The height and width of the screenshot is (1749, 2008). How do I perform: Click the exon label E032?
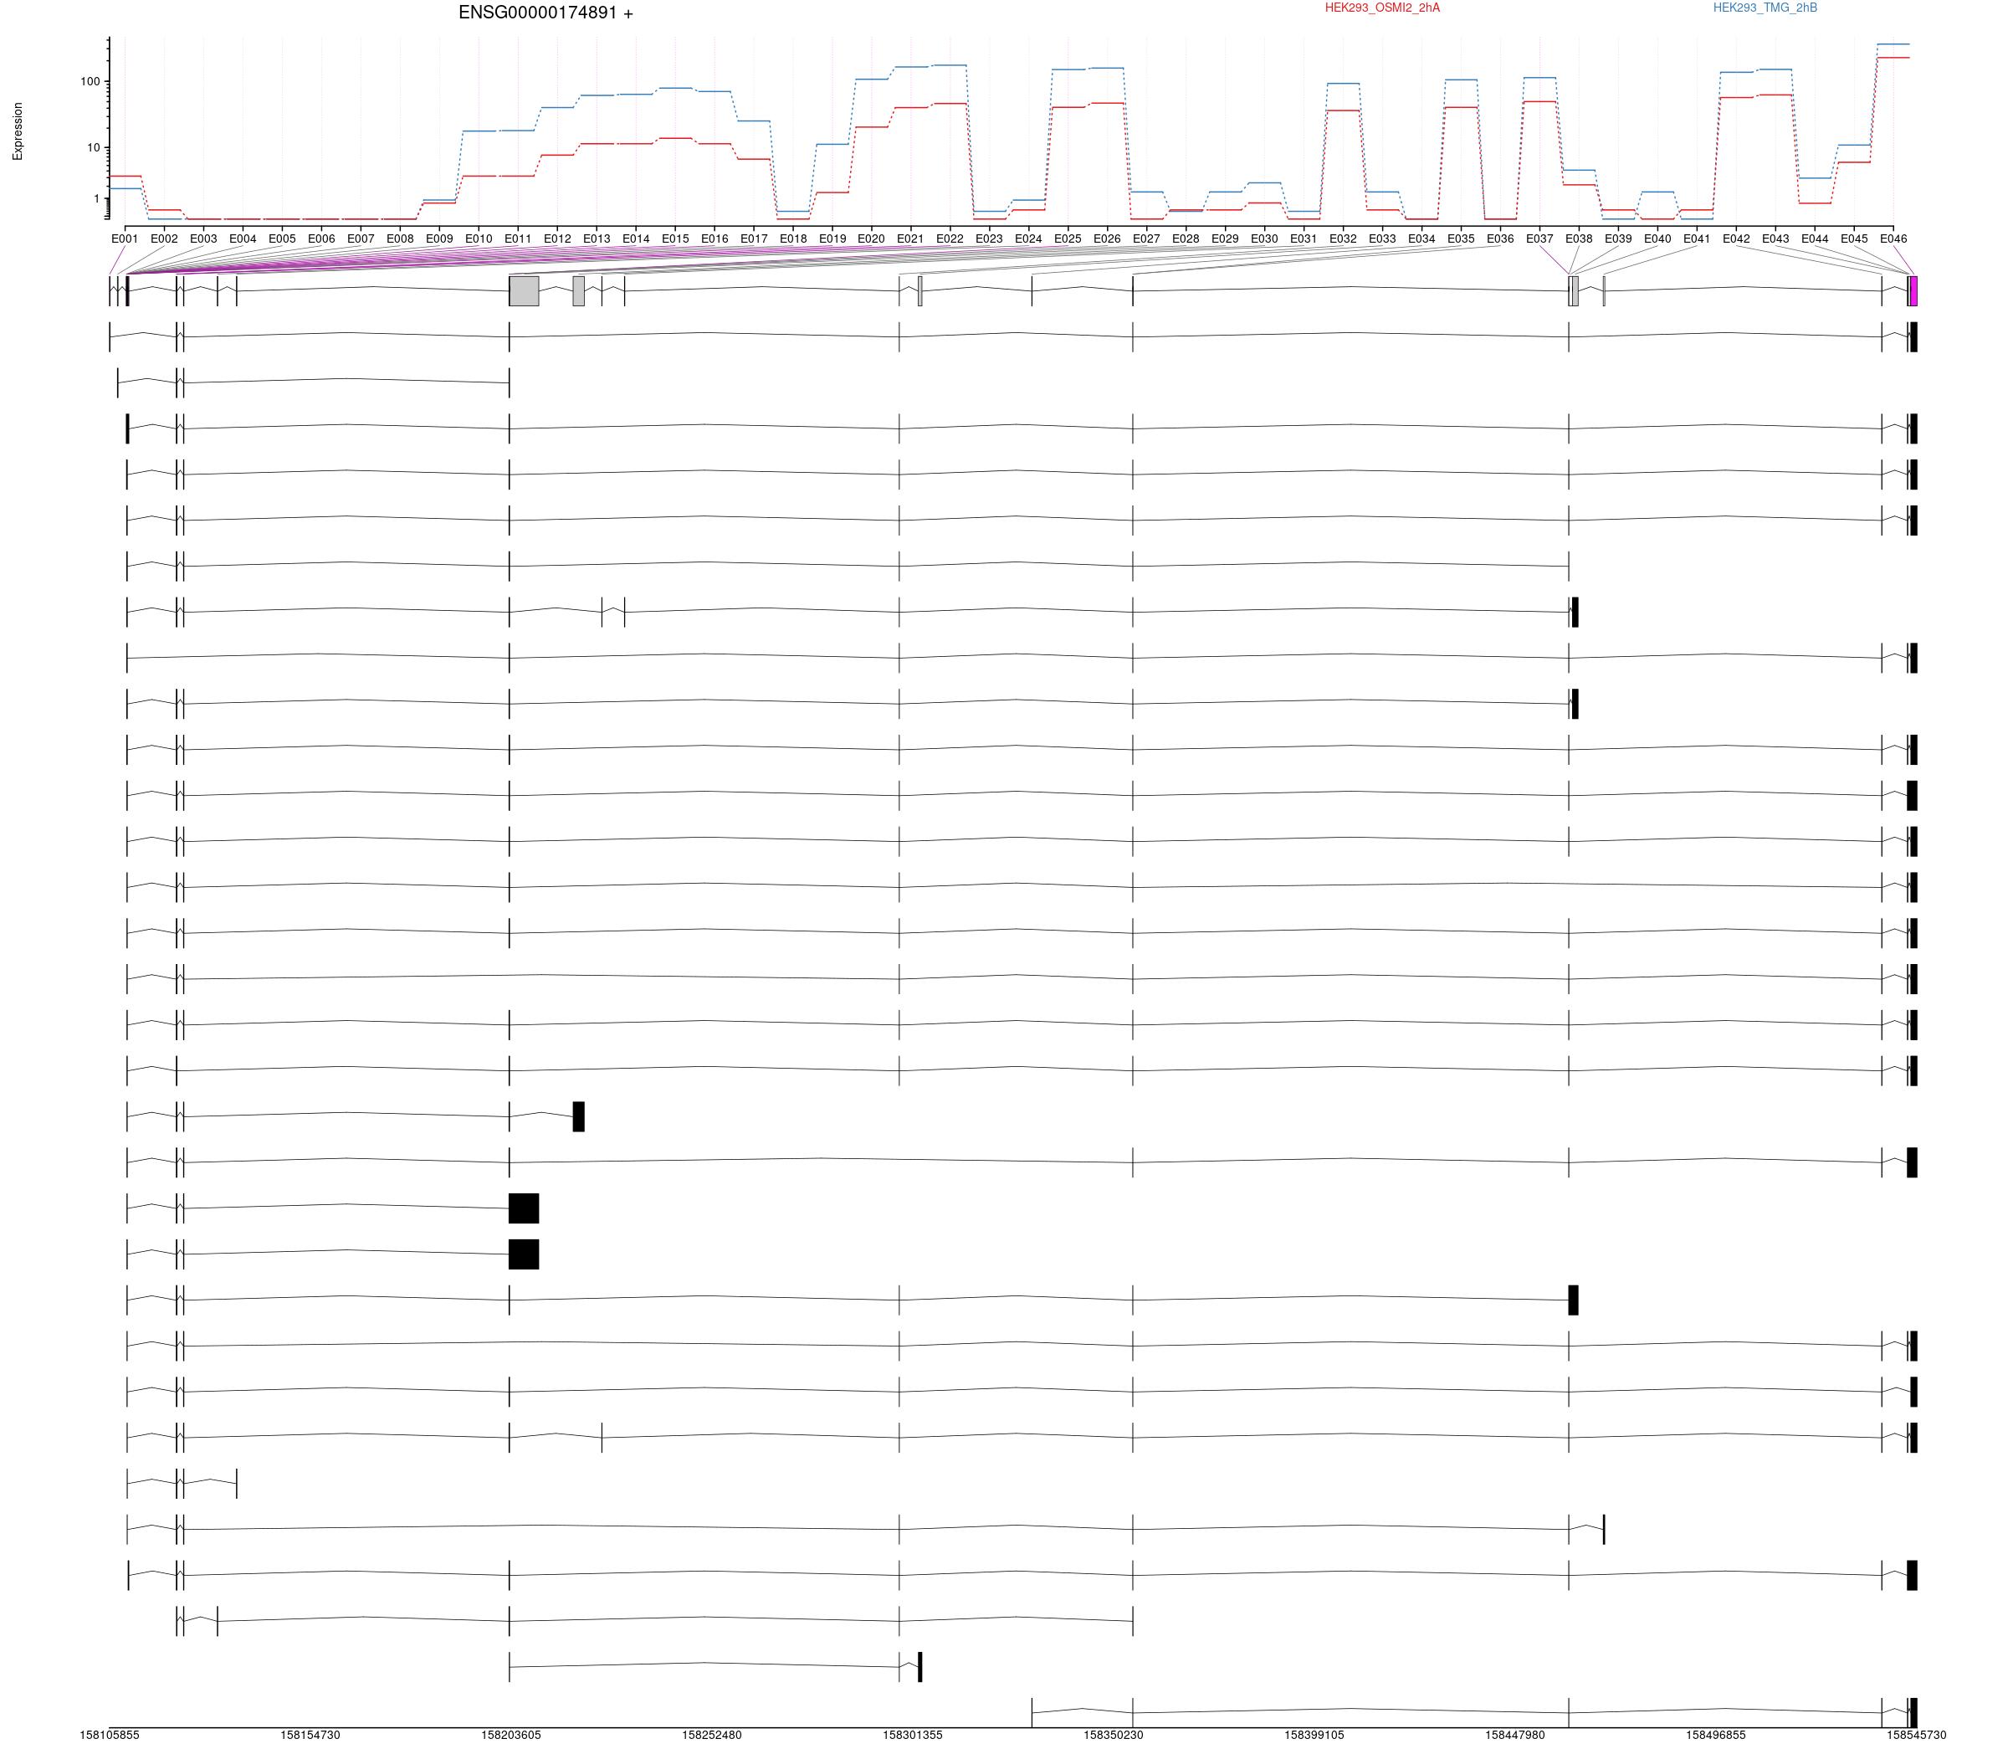coord(1343,238)
